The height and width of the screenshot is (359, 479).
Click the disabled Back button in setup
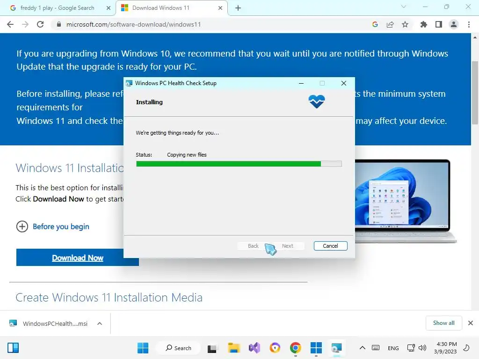tap(253, 246)
